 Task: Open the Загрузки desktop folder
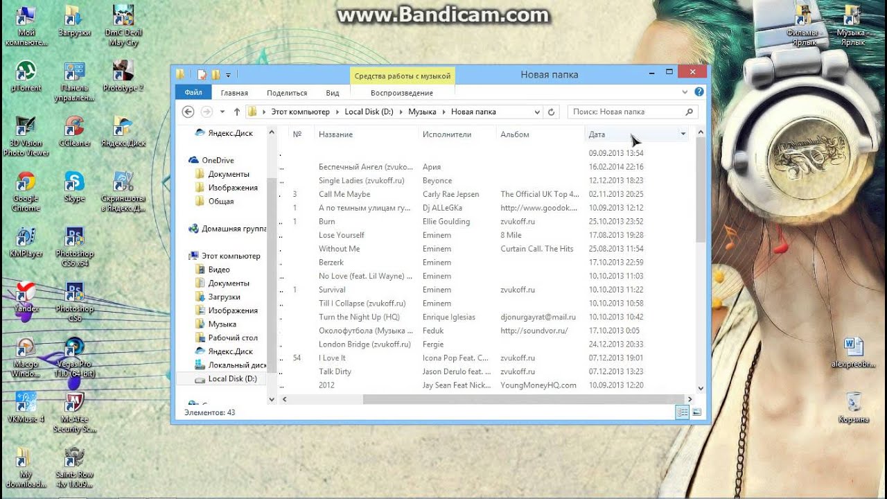(x=74, y=21)
